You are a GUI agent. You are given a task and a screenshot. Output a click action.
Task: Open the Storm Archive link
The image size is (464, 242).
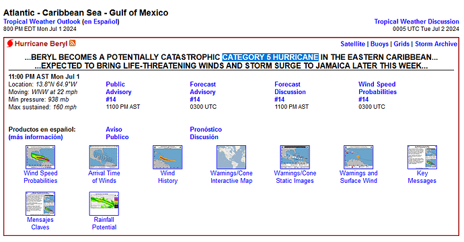pos(436,44)
